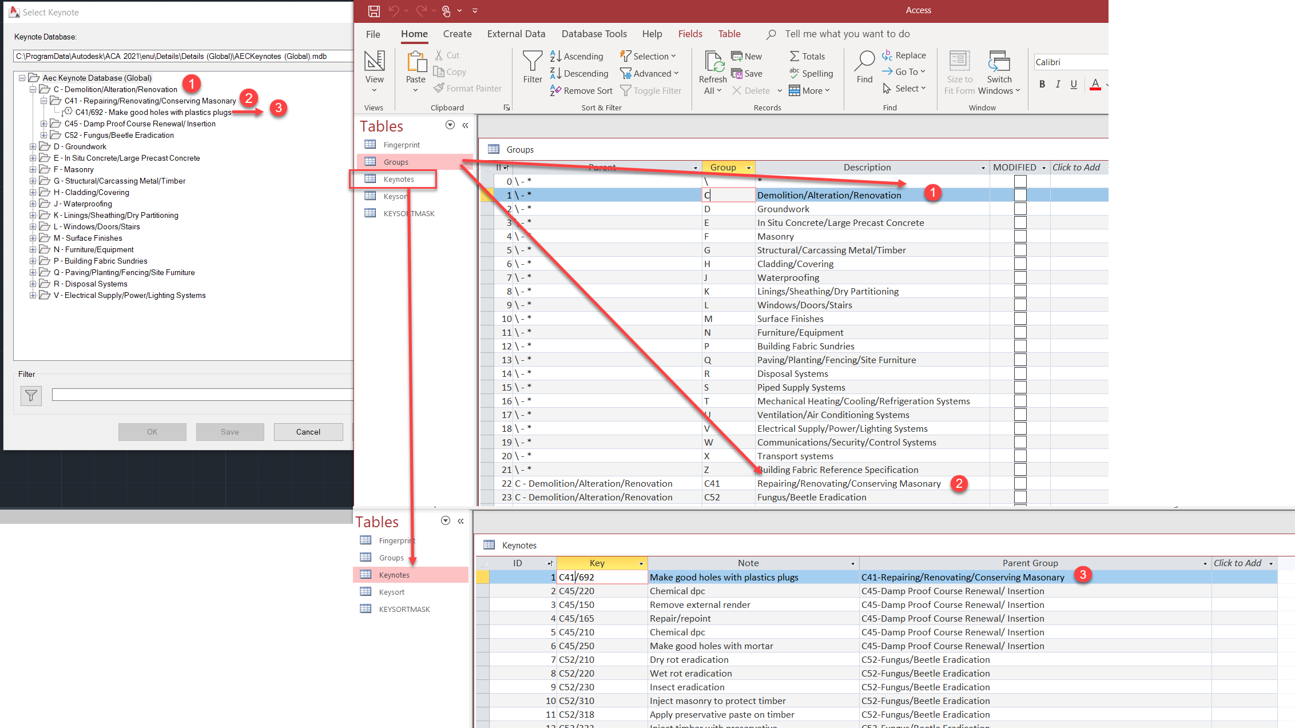Open the Database Tools ribbon tab
This screenshot has height=728, width=1295.
[594, 34]
